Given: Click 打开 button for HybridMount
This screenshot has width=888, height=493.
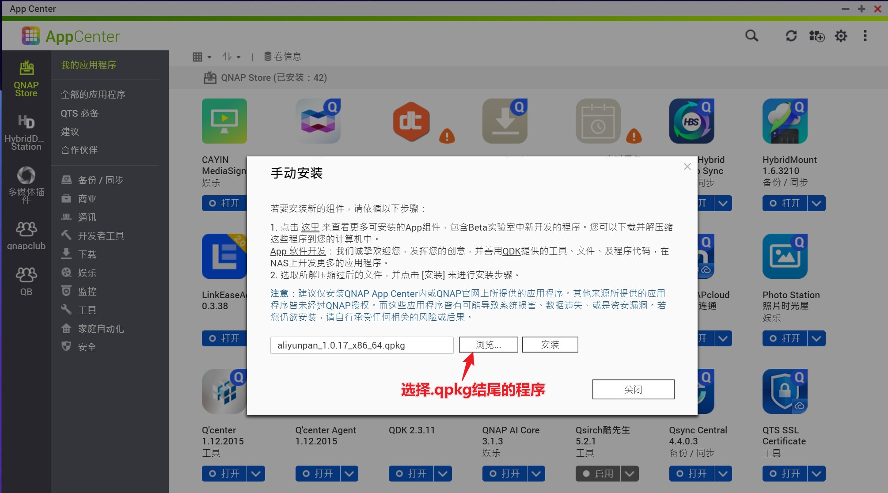Looking at the screenshot, I should (785, 203).
